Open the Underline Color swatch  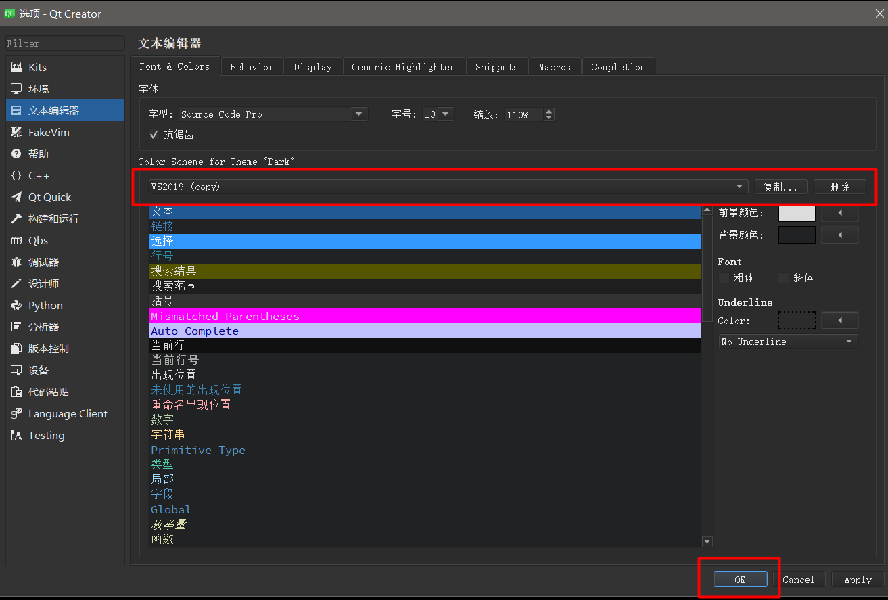[797, 320]
